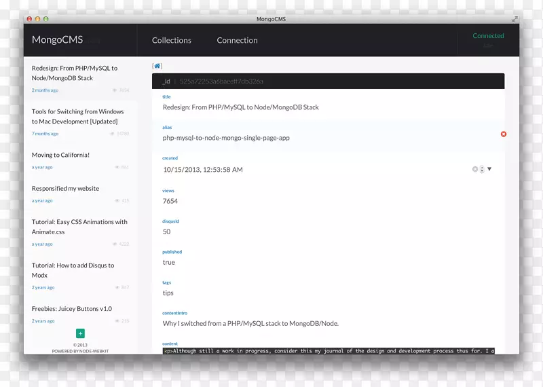Click the stepper arrows on the created date

pyautogui.click(x=482, y=169)
